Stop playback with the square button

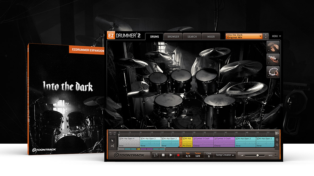163,155
